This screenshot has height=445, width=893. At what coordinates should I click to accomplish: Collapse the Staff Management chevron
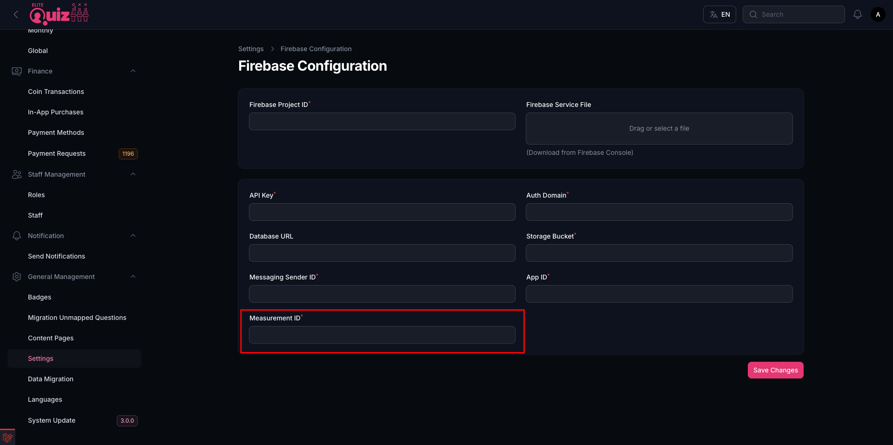pos(133,174)
